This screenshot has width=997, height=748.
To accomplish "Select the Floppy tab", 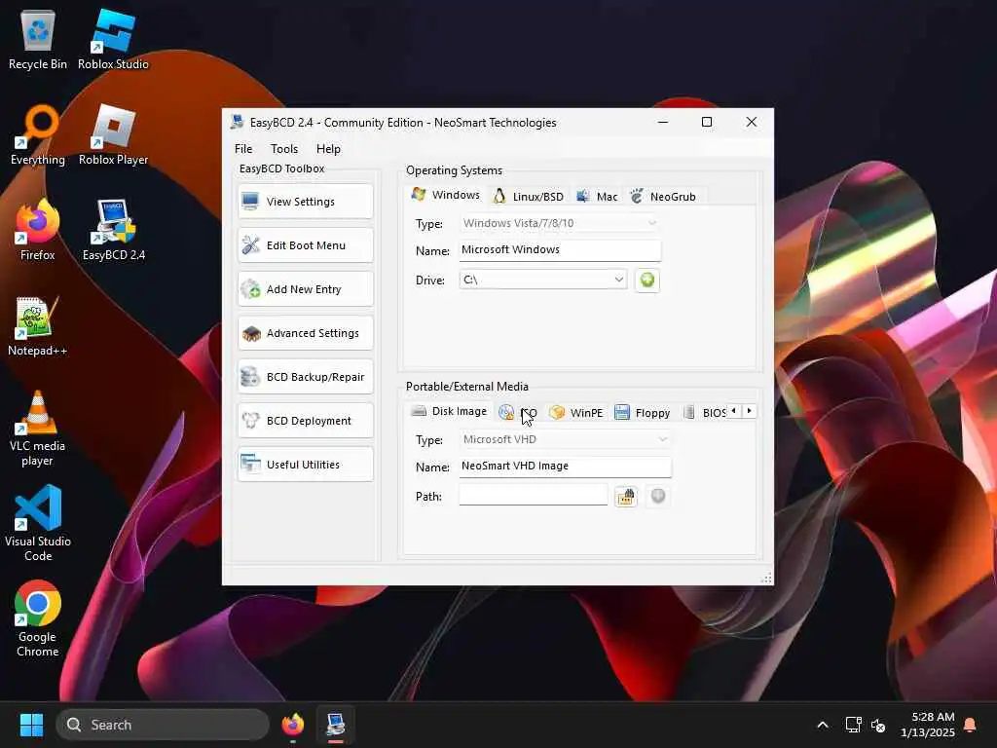I will pyautogui.click(x=643, y=413).
